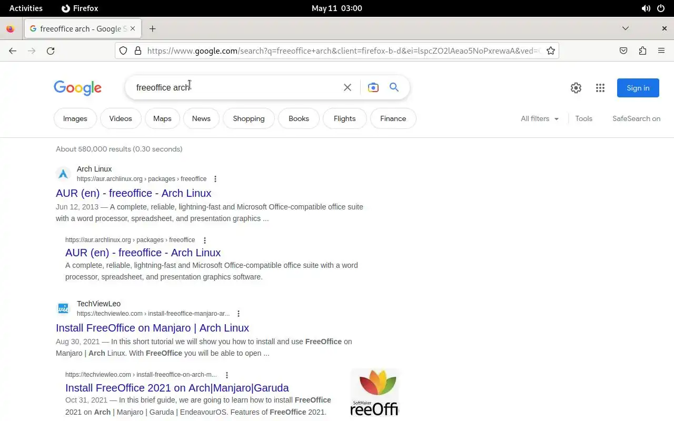Reload the current page
Viewport: 674px width, 421px height.
click(x=51, y=51)
